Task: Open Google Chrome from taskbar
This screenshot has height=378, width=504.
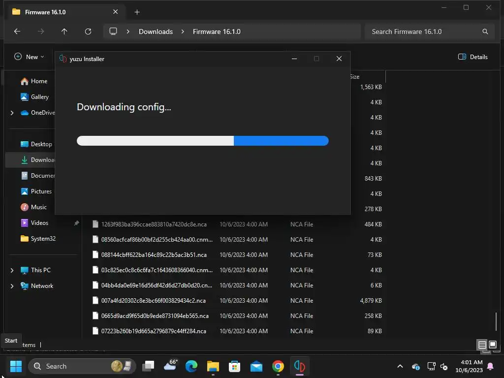Action: tap(278, 366)
